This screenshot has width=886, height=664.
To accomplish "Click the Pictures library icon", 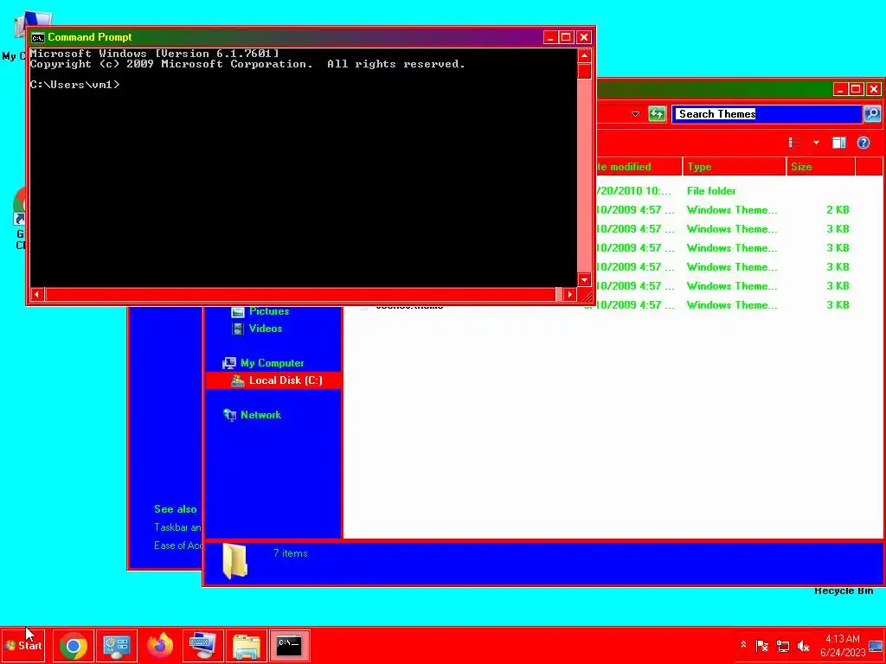I will click(x=238, y=311).
